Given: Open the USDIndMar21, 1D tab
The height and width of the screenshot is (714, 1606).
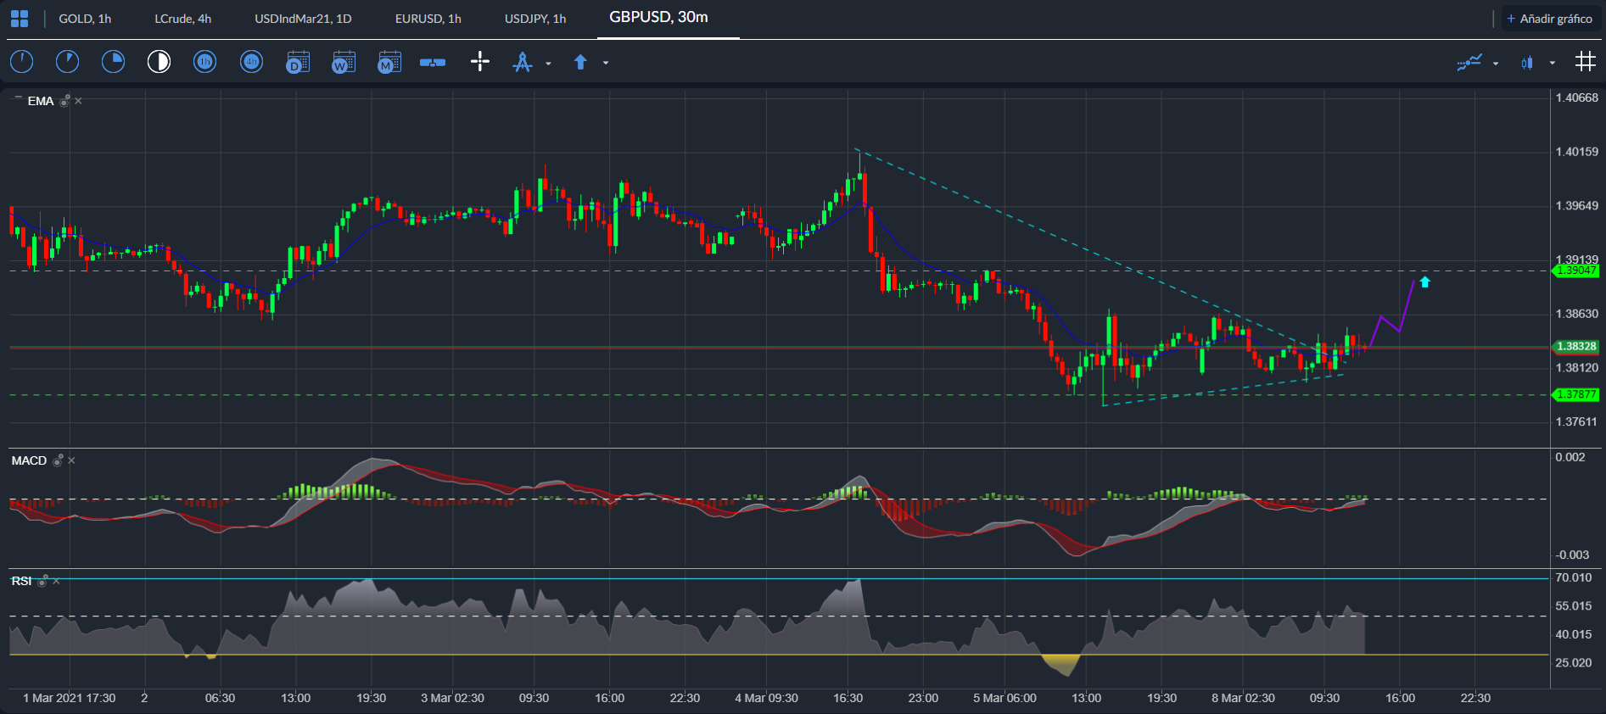Looking at the screenshot, I should 303,19.
